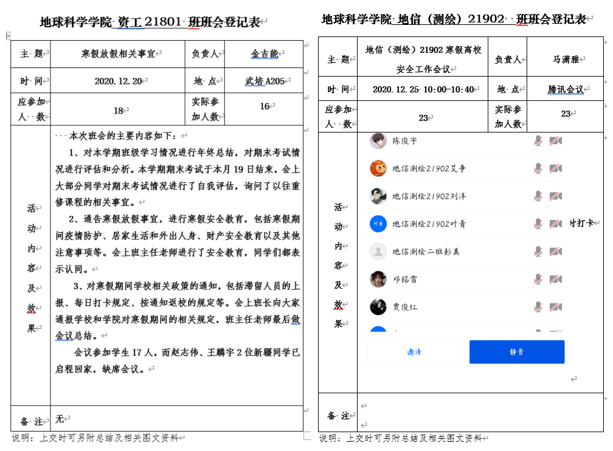Click the blue 叶青 avatar icon
This screenshot has height=451, width=613.
(x=378, y=224)
